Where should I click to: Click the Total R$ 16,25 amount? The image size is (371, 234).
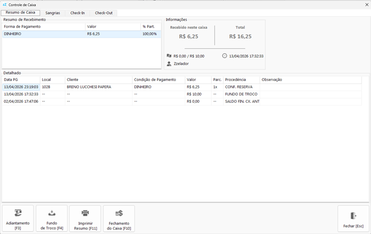(x=240, y=37)
